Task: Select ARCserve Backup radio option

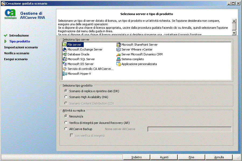Action: point(66,129)
